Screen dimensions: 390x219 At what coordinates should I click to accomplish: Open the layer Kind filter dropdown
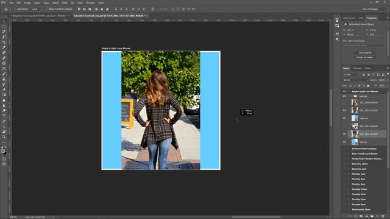coord(352,74)
